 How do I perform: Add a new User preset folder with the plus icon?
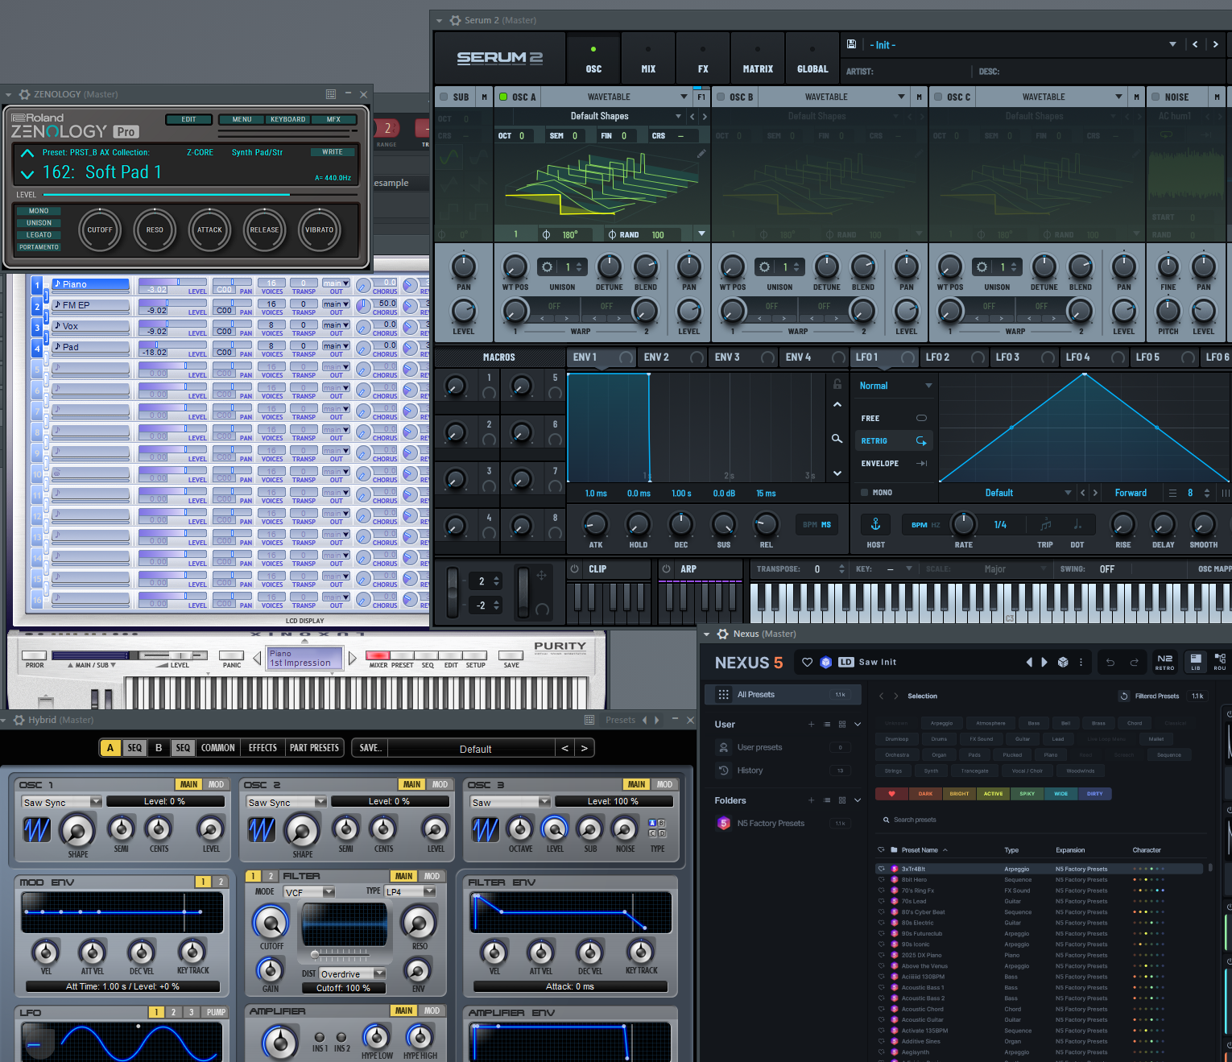(811, 724)
